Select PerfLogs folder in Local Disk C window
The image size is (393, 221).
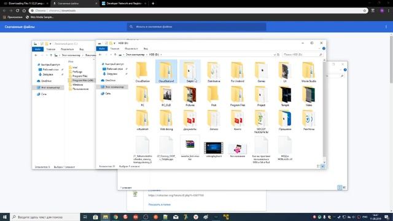[x=76, y=72]
